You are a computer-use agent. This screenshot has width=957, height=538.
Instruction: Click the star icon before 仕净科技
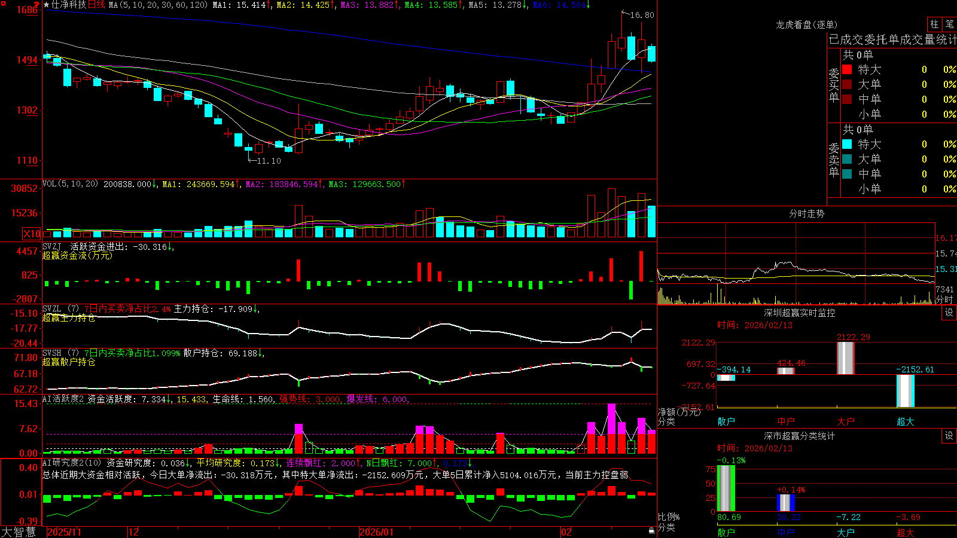[47, 5]
